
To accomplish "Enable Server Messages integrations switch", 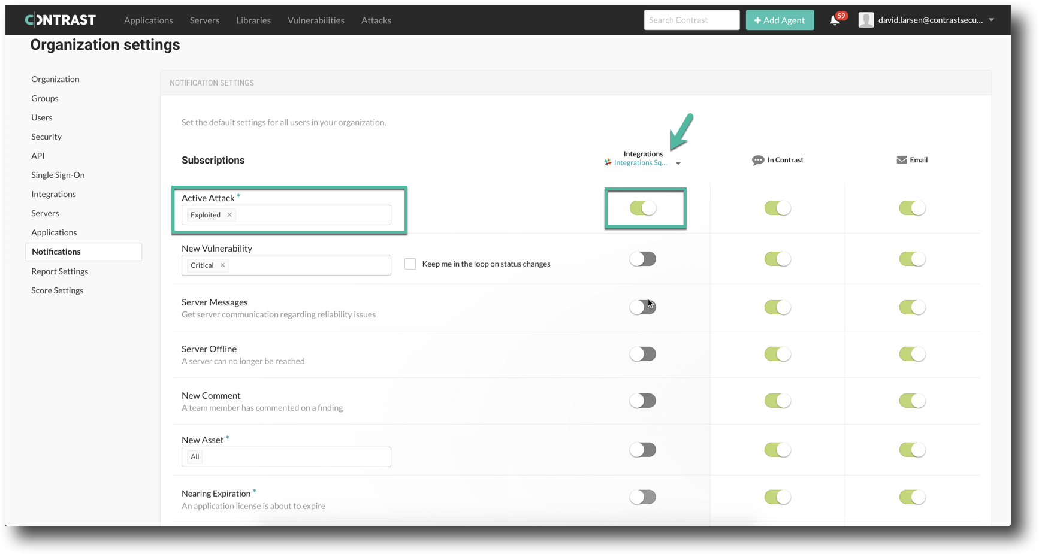I will click(643, 307).
